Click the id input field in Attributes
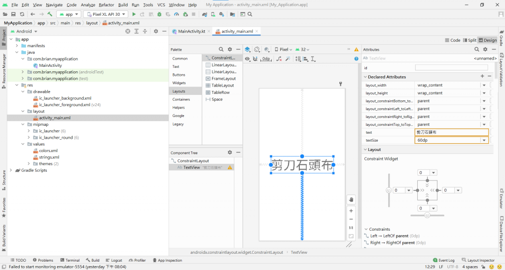The image size is (505, 270). (451, 68)
